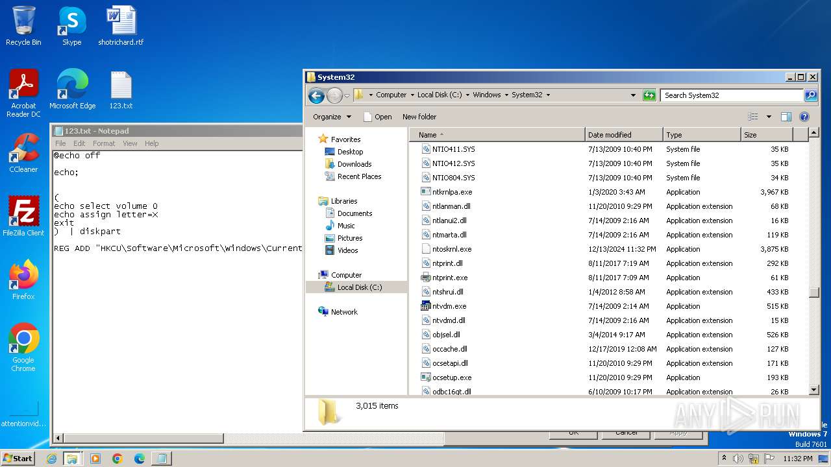Open the Recycle Bin desktop icon

[x=23, y=26]
